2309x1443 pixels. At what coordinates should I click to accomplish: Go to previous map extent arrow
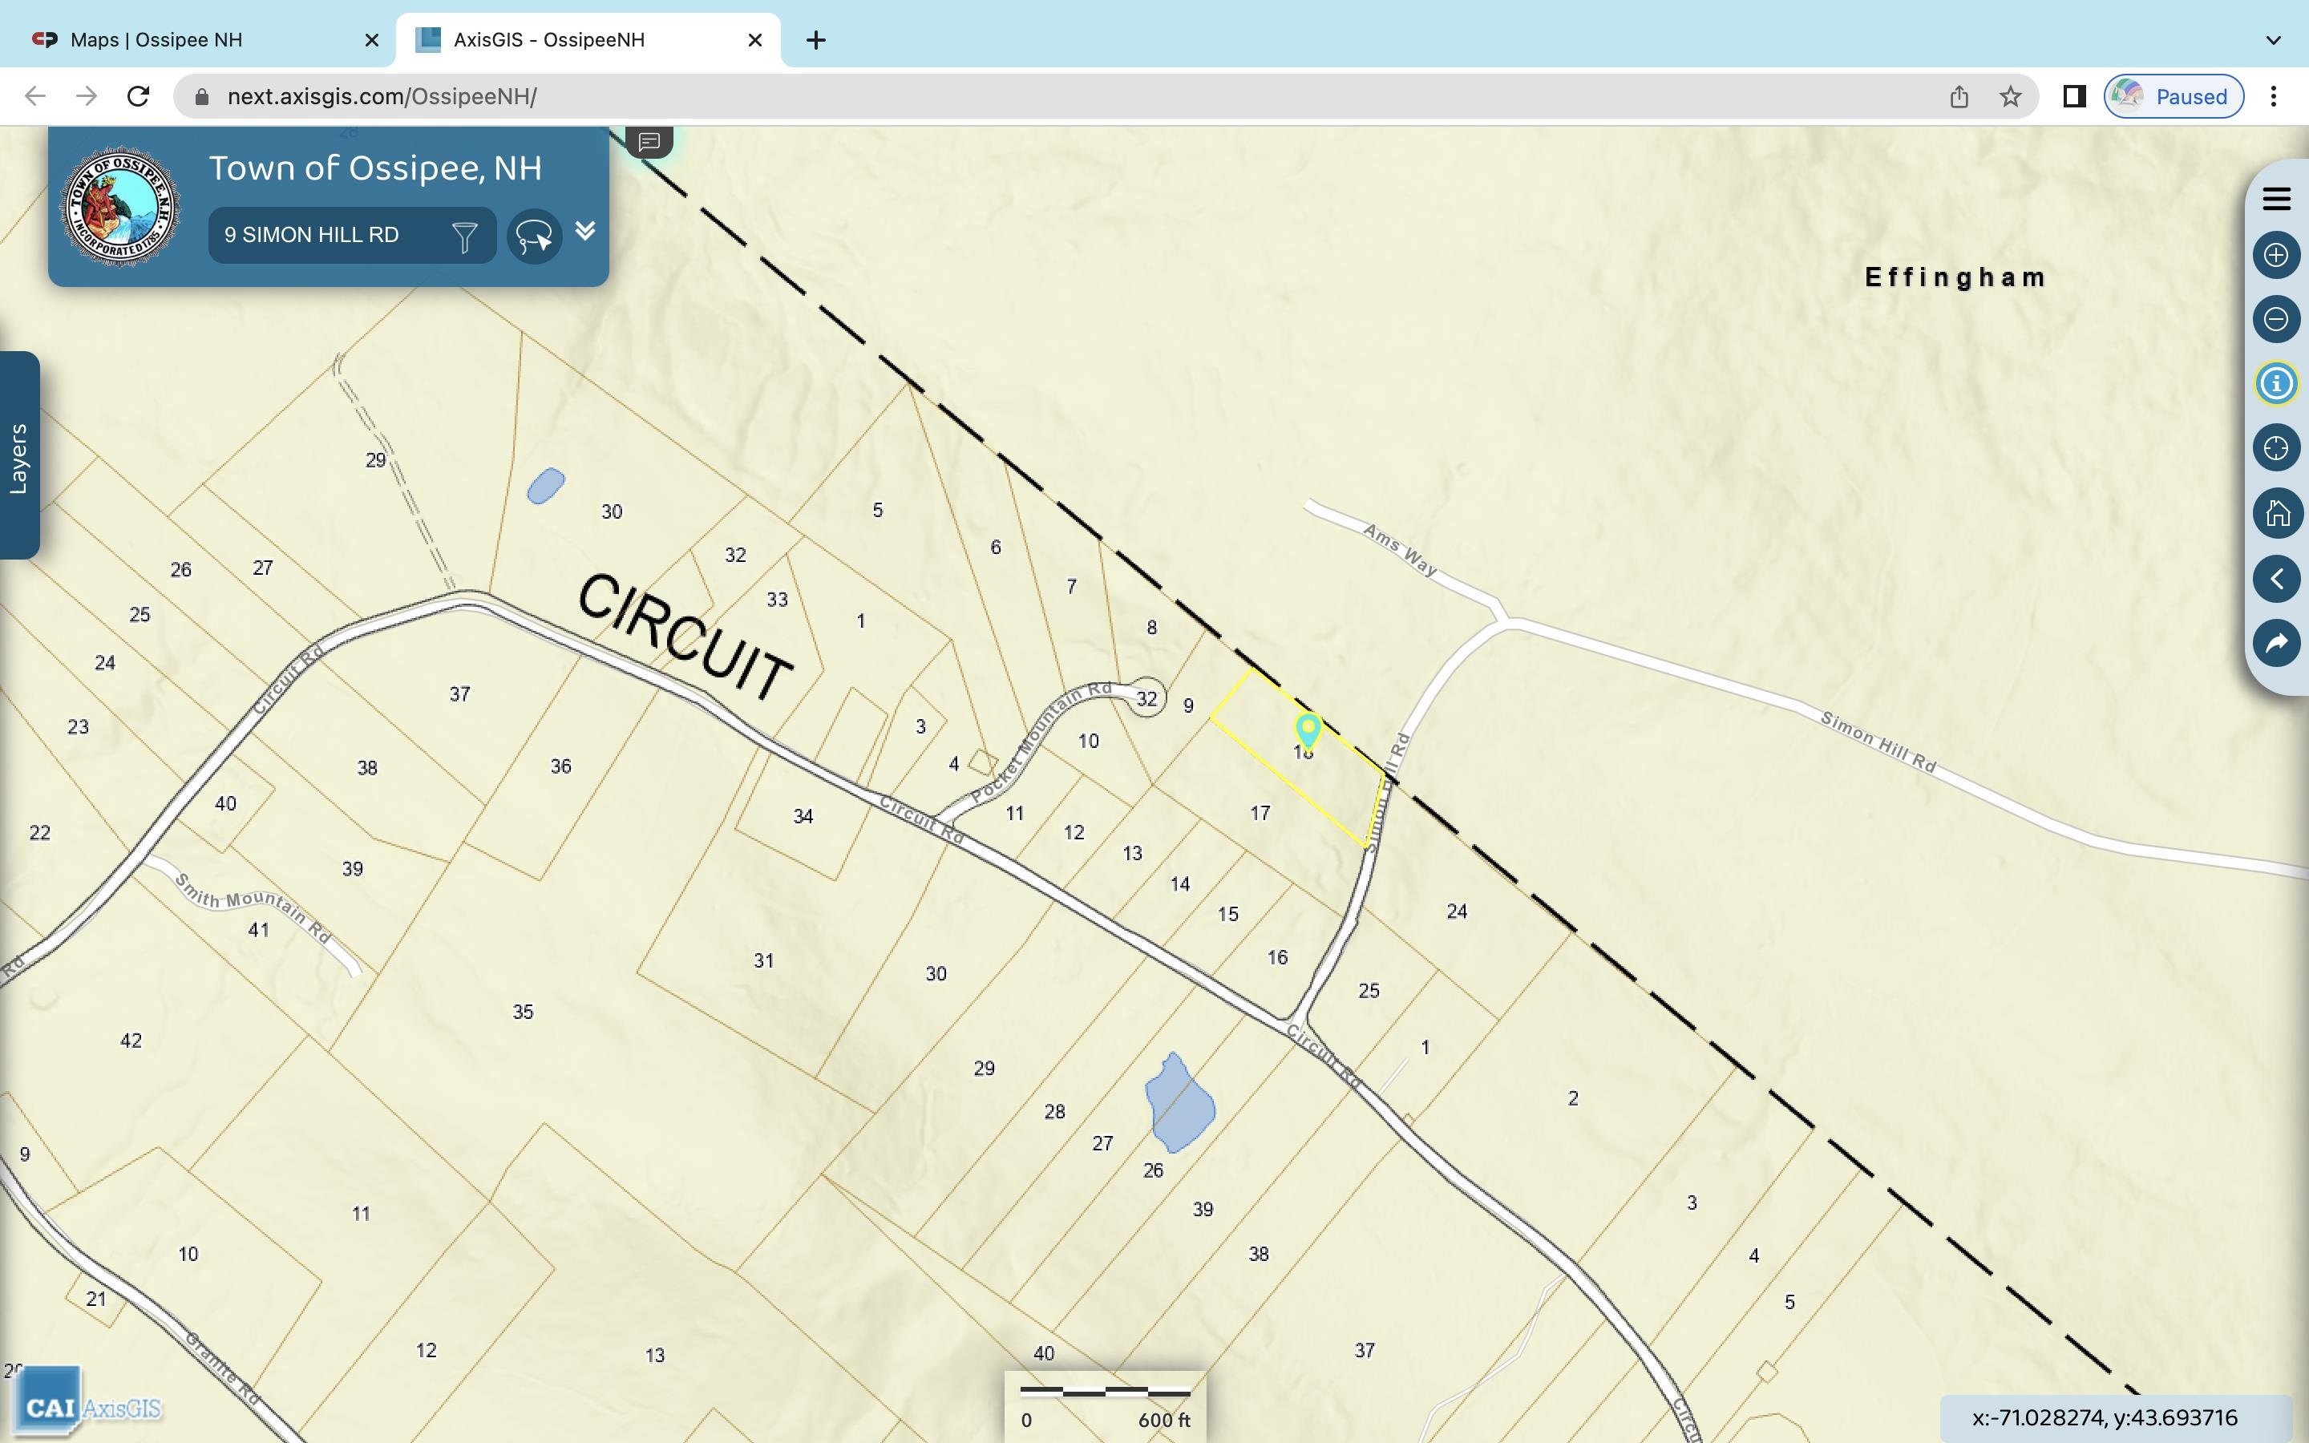click(2275, 578)
